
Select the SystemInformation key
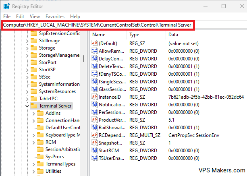(59, 84)
